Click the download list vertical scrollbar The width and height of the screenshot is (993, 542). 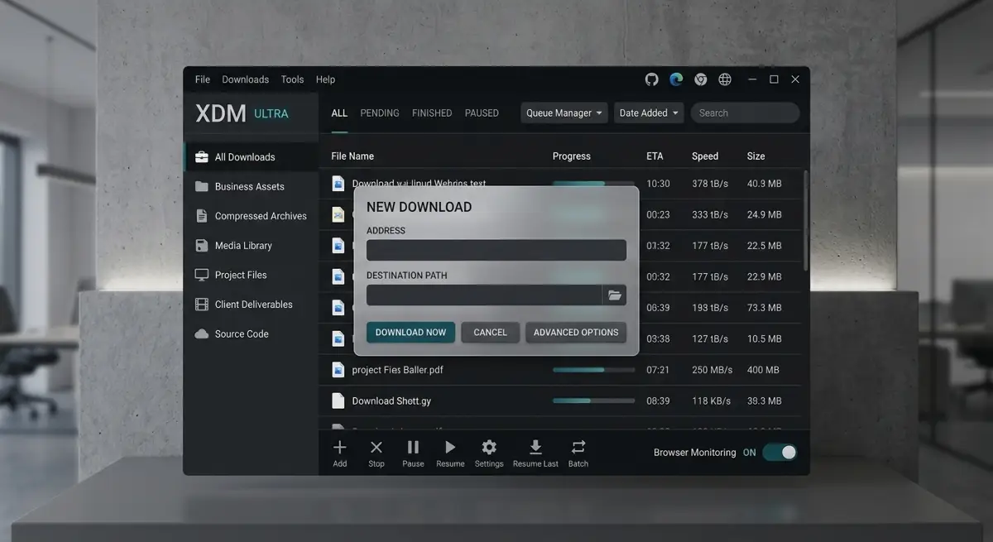[x=806, y=220]
